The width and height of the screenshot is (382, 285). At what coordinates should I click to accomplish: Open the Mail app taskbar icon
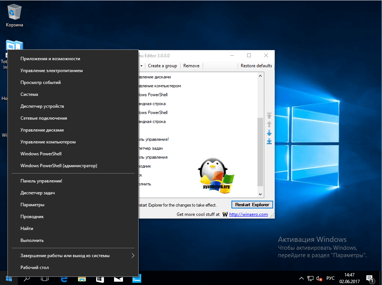[x=119, y=278]
